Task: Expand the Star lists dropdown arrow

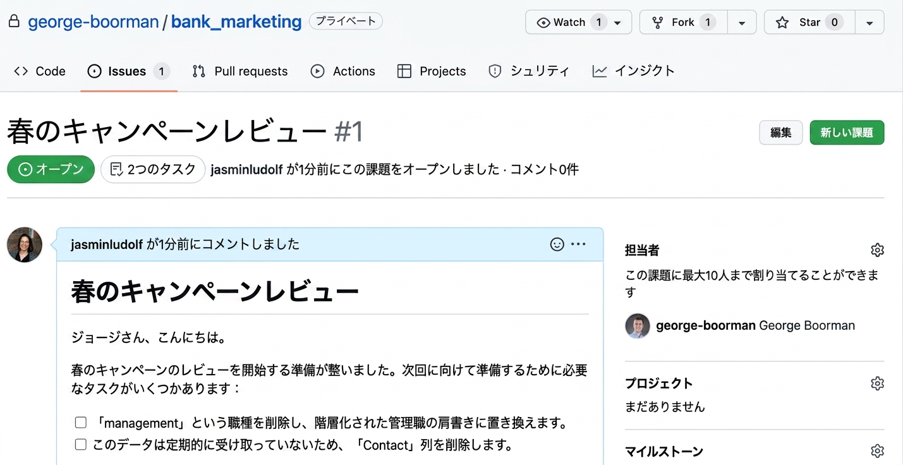Action: tap(870, 22)
